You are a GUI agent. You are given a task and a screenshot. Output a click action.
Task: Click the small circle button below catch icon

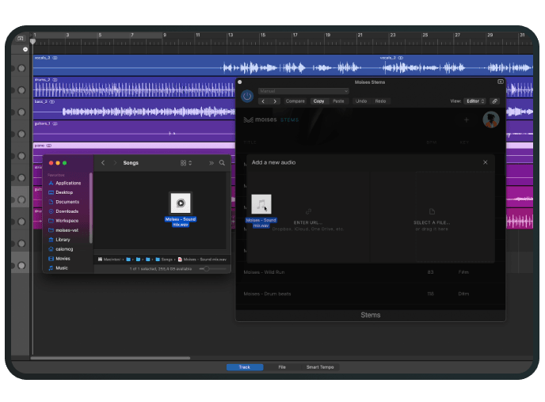(x=25, y=49)
